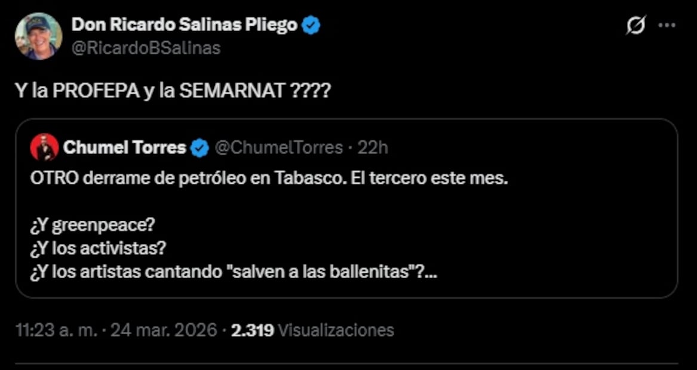Click the line about derrame de petróleo en Tabasco
Screen dimensions: 697x370
[268, 179]
